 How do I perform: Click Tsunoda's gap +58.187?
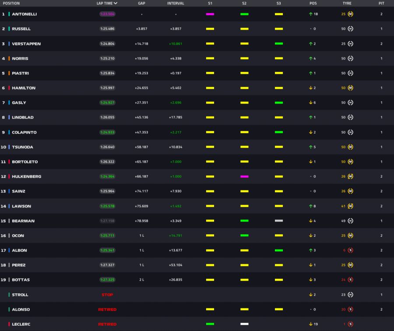pyautogui.click(x=141, y=147)
